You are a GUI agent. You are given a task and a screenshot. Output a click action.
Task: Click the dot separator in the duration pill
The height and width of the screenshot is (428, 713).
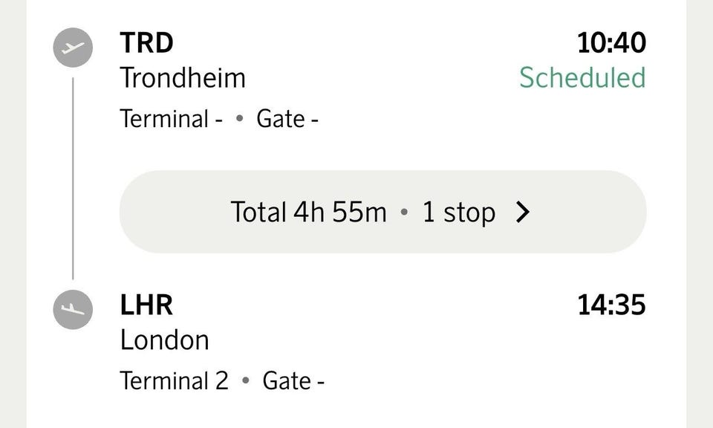404,213
